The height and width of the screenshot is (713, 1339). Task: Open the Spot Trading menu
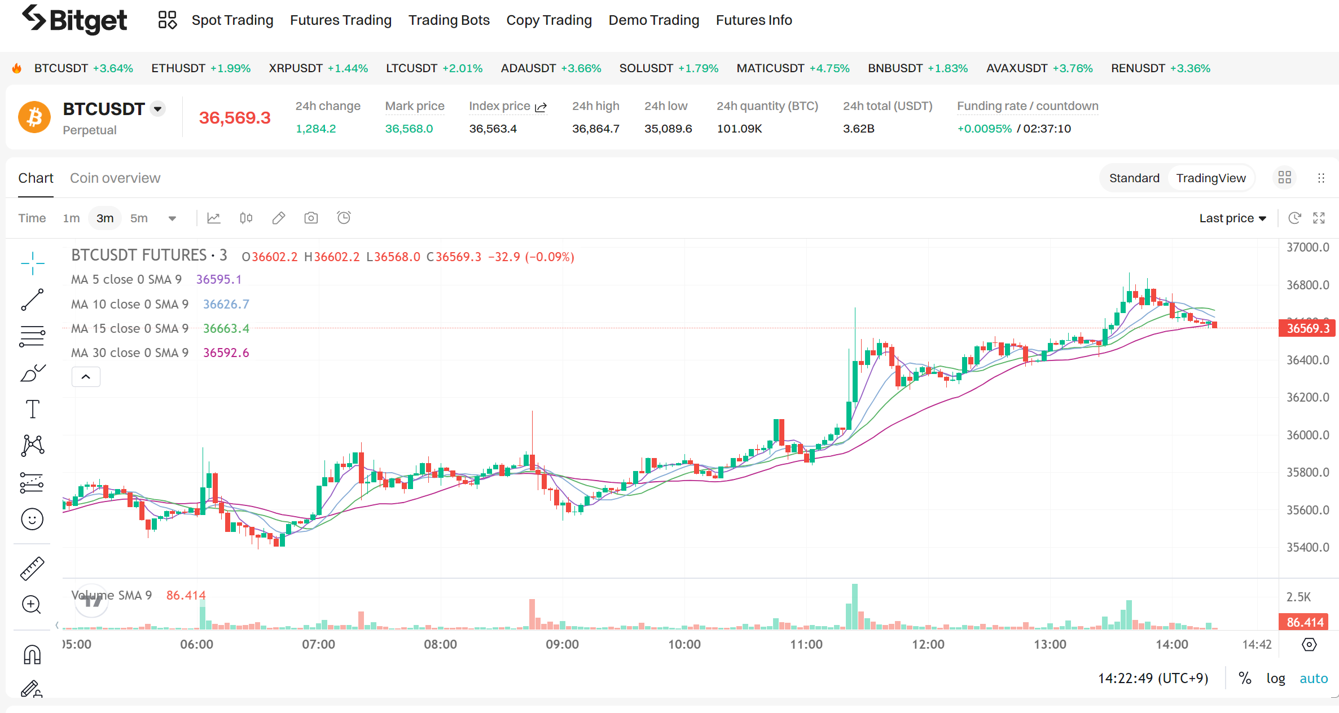[232, 20]
